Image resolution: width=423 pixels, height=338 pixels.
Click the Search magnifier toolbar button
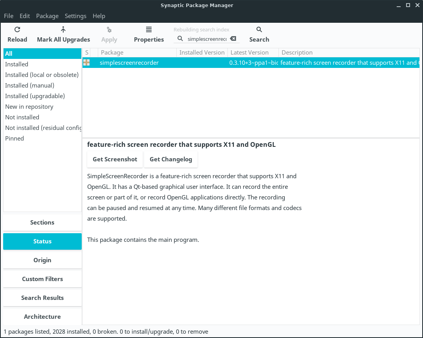click(x=259, y=30)
